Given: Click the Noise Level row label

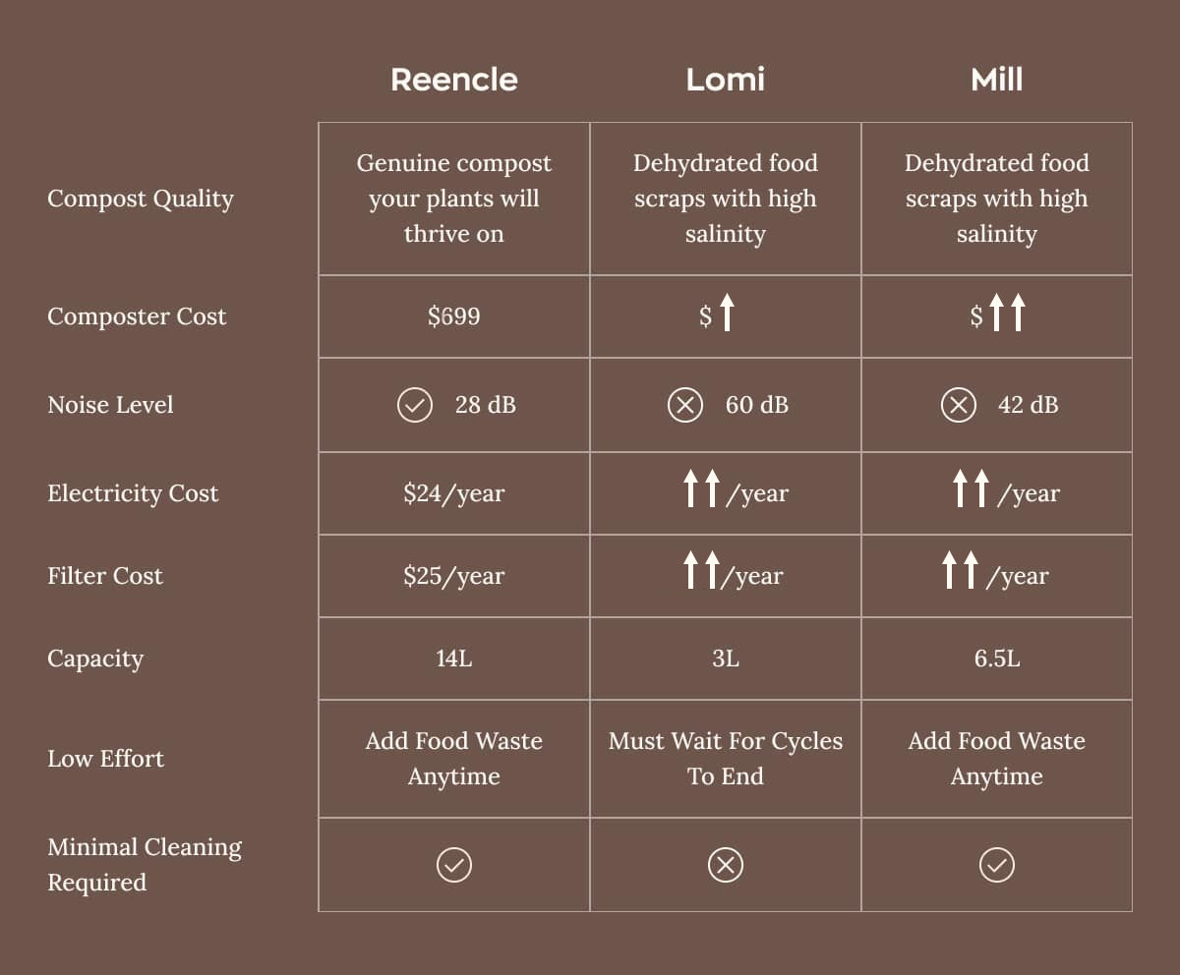Looking at the screenshot, I should coord(110,405).
